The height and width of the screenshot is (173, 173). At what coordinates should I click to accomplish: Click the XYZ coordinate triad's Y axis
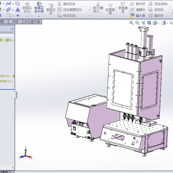coord(26,151)
